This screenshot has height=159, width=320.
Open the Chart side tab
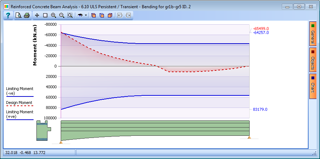312,86
